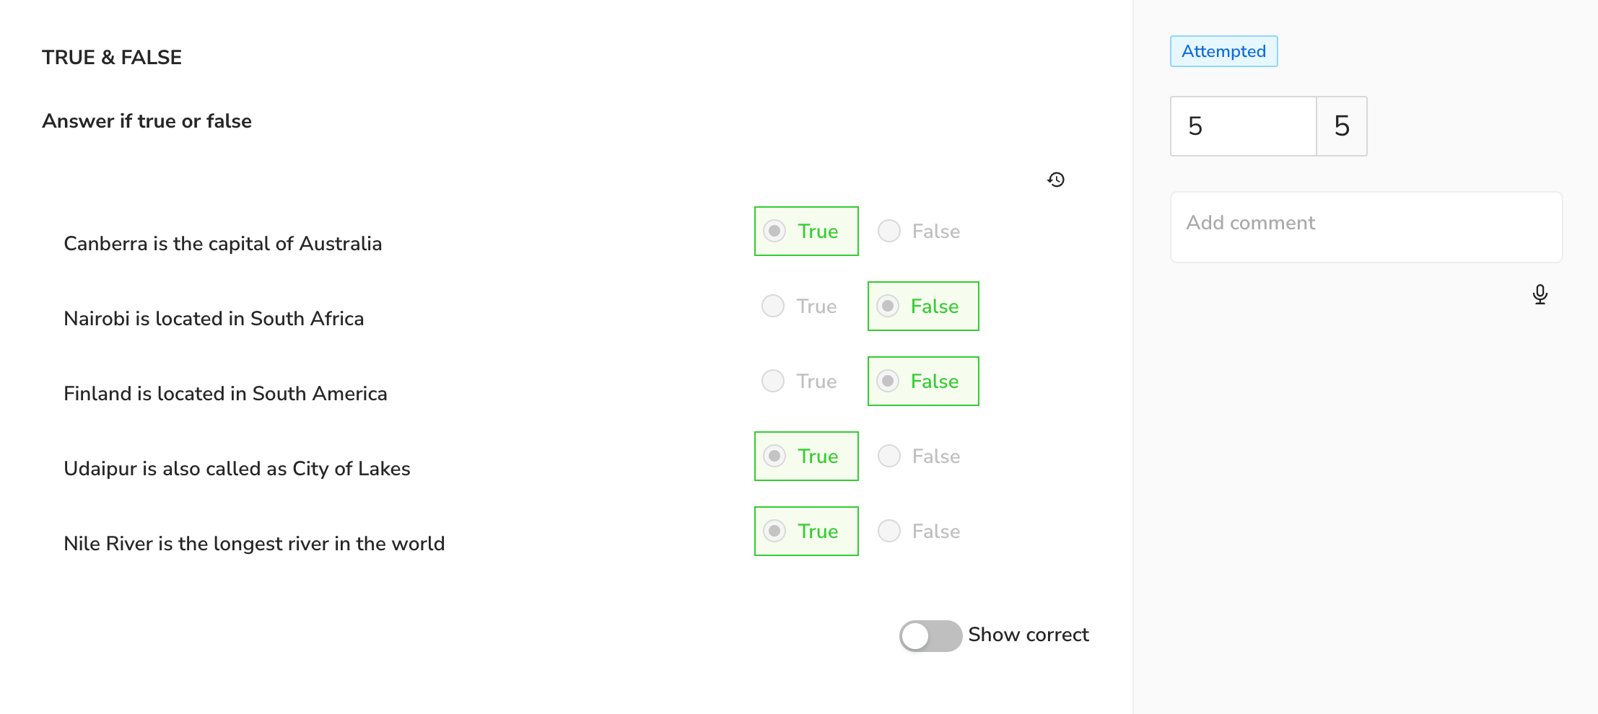Select True for Canberra capital statement

point(806,232)
